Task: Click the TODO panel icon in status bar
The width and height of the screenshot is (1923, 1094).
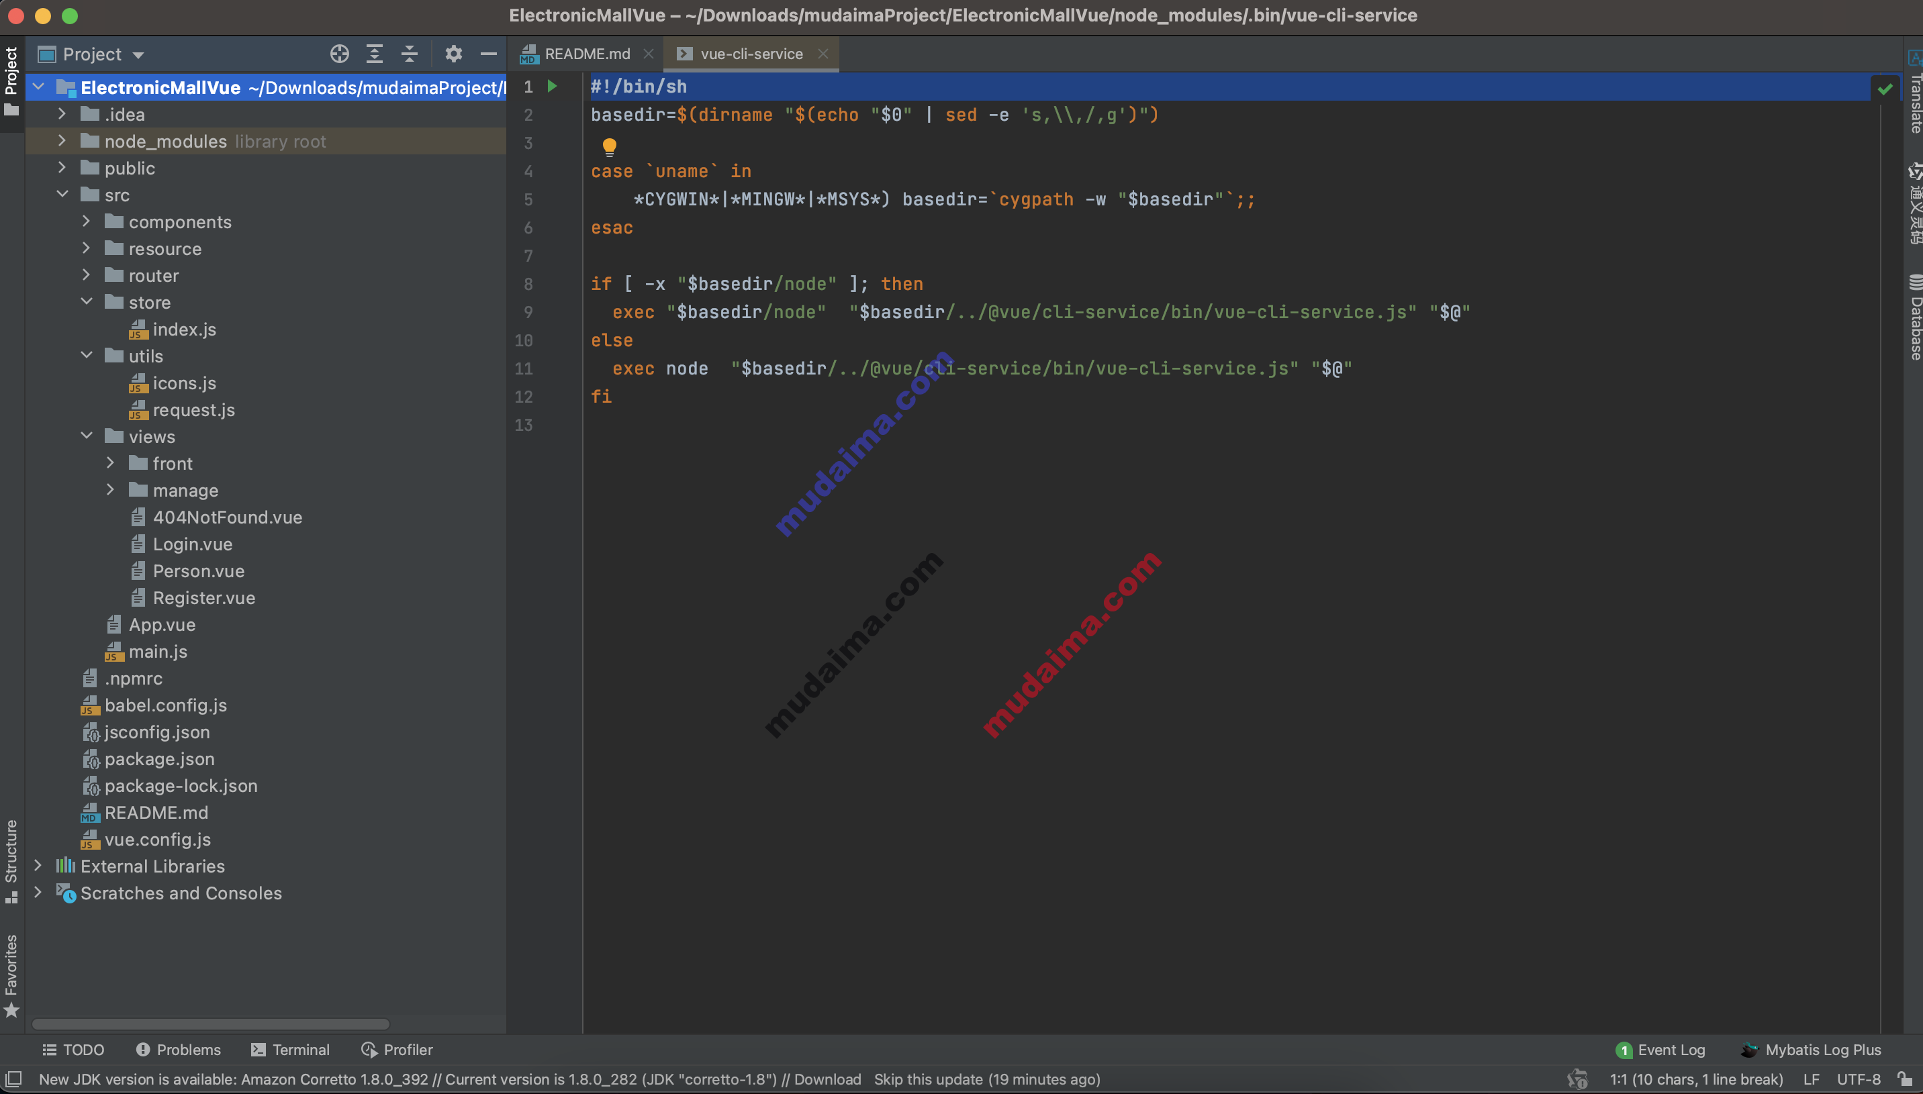Action: tap(73, 1049)
